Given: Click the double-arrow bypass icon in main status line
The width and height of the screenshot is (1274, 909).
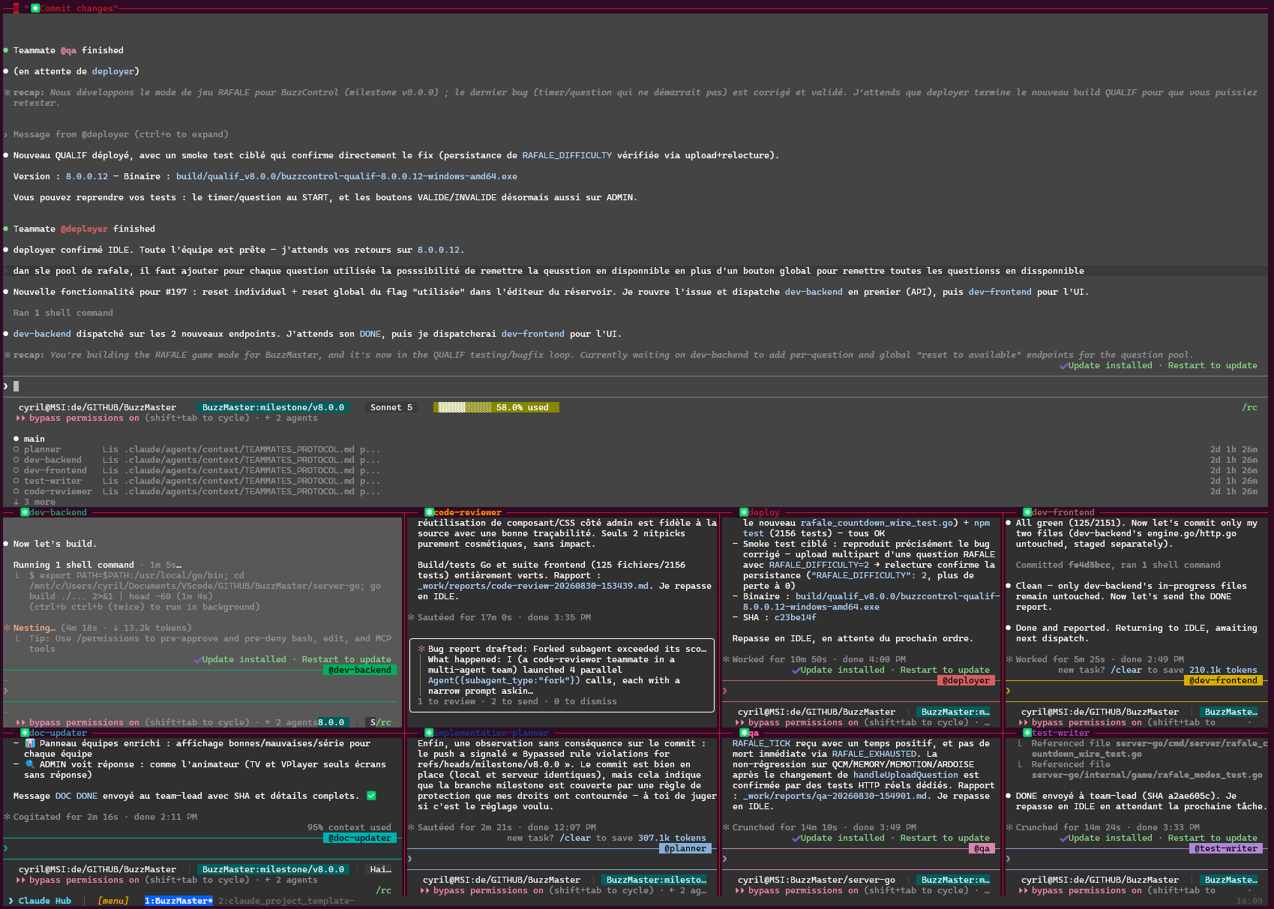Looking at the screenshot, I should pyautogui.click(x=21, y=418).
